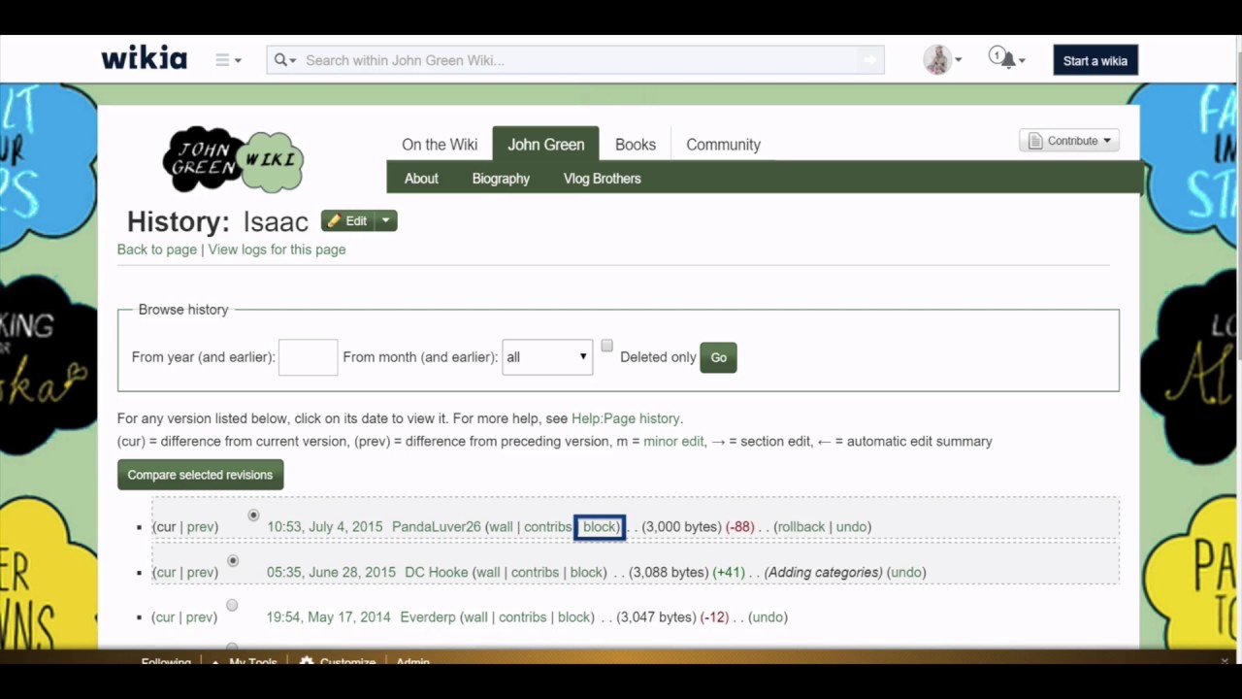Open the notifications bell

pos(1007,59)
